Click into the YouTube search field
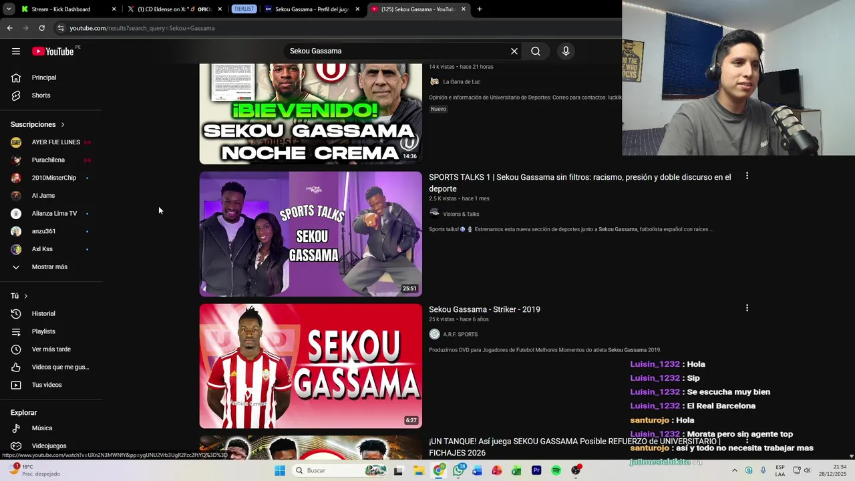This screenshot has width=855, height=481. click(397, 51)
